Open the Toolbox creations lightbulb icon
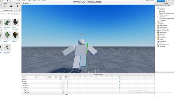 coord(17,6)
